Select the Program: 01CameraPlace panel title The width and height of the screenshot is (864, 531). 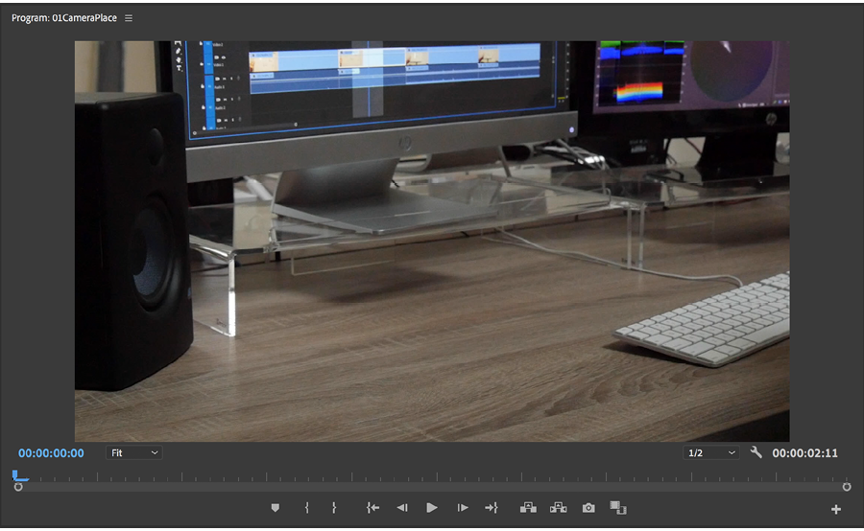(x=64, y=18)
